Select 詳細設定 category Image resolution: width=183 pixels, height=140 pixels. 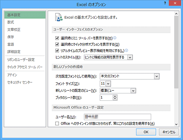click(x=25, y=52)
